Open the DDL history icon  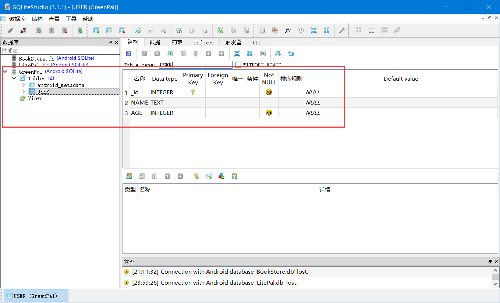[275, 30]
